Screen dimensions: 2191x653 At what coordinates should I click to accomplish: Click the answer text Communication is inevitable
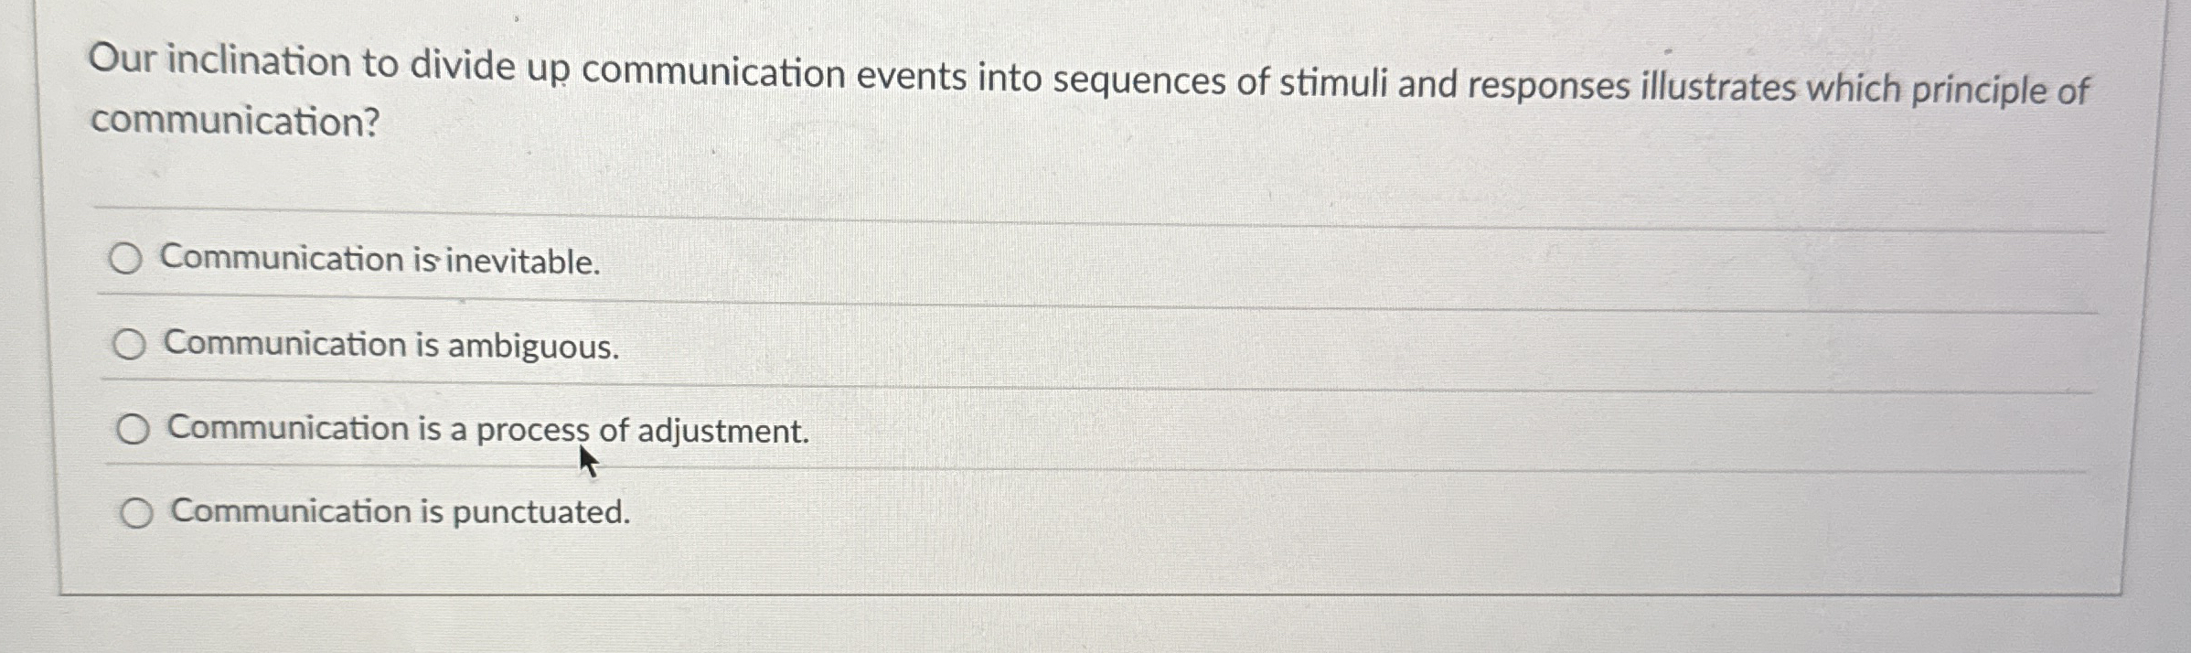pos(379,262)
